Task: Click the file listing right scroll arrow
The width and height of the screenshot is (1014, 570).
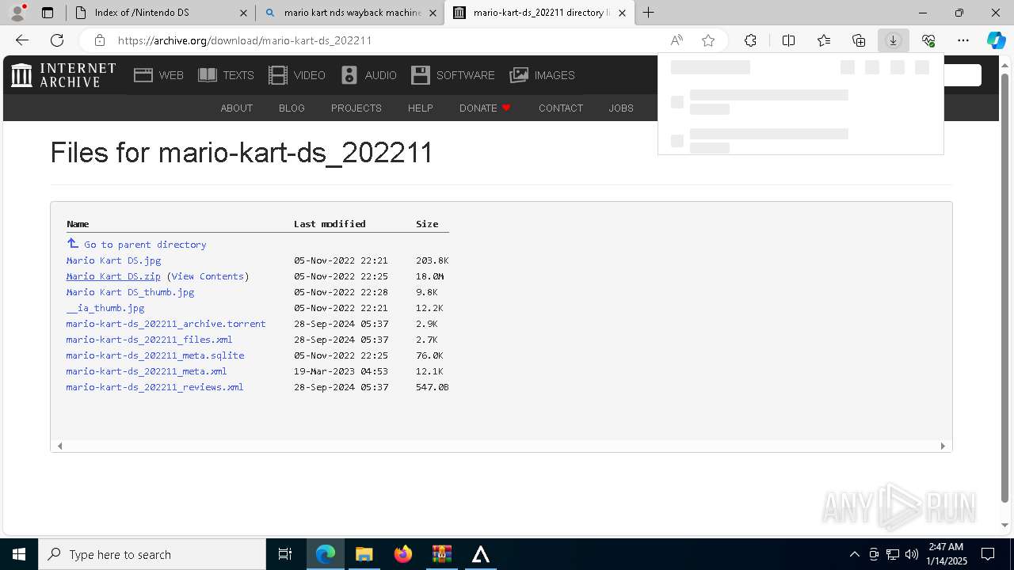Action: pyautogui.click(x=943, y=446)
